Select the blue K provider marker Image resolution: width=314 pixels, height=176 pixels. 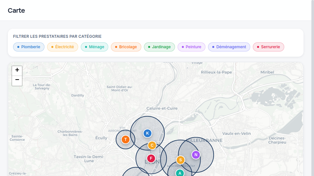(148, 133)
